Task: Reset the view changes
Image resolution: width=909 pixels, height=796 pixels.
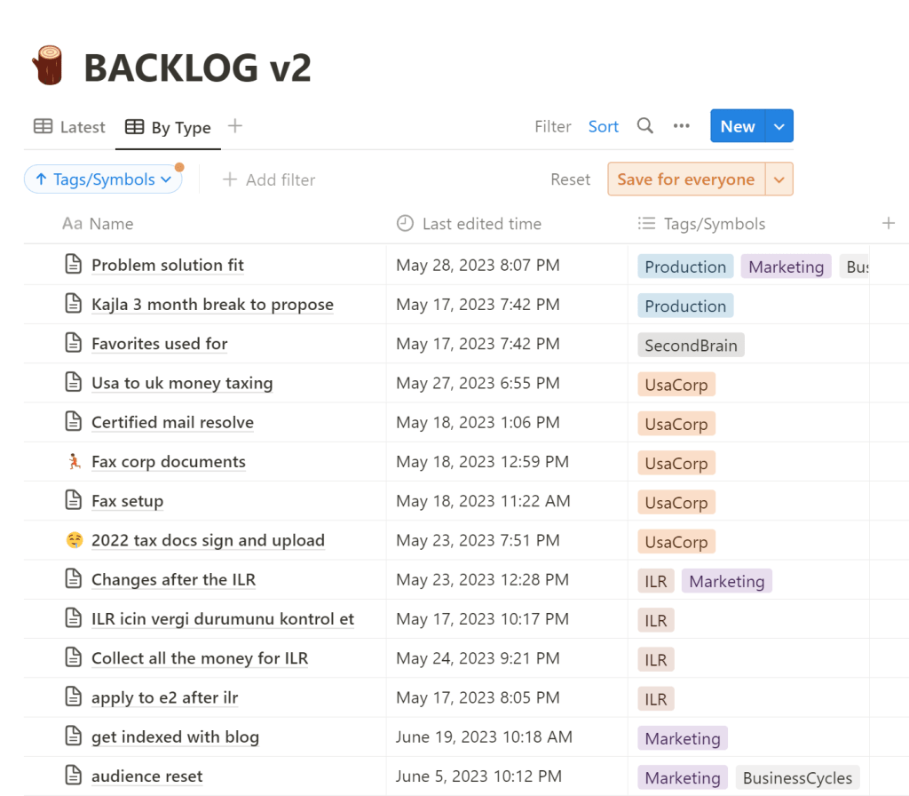Action: pos(571,179)
